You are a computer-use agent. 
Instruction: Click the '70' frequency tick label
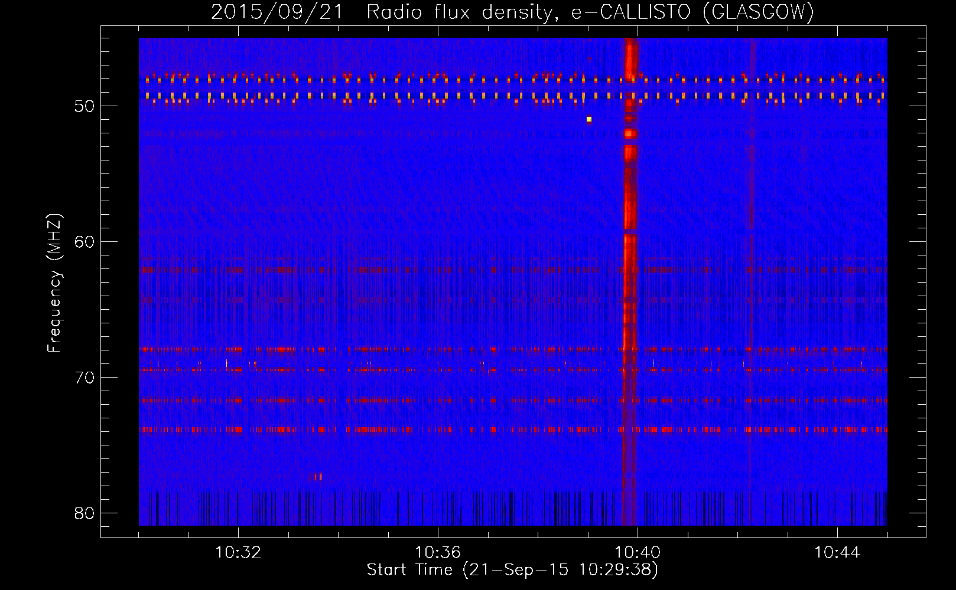pyautogui.click(x=84, y=378)
